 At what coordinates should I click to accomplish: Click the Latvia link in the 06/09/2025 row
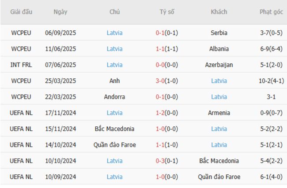pos(114,33)
